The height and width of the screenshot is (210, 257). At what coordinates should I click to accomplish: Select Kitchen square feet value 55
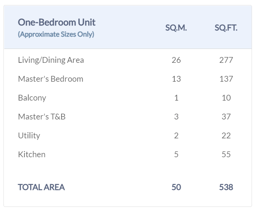coord(226,155)
